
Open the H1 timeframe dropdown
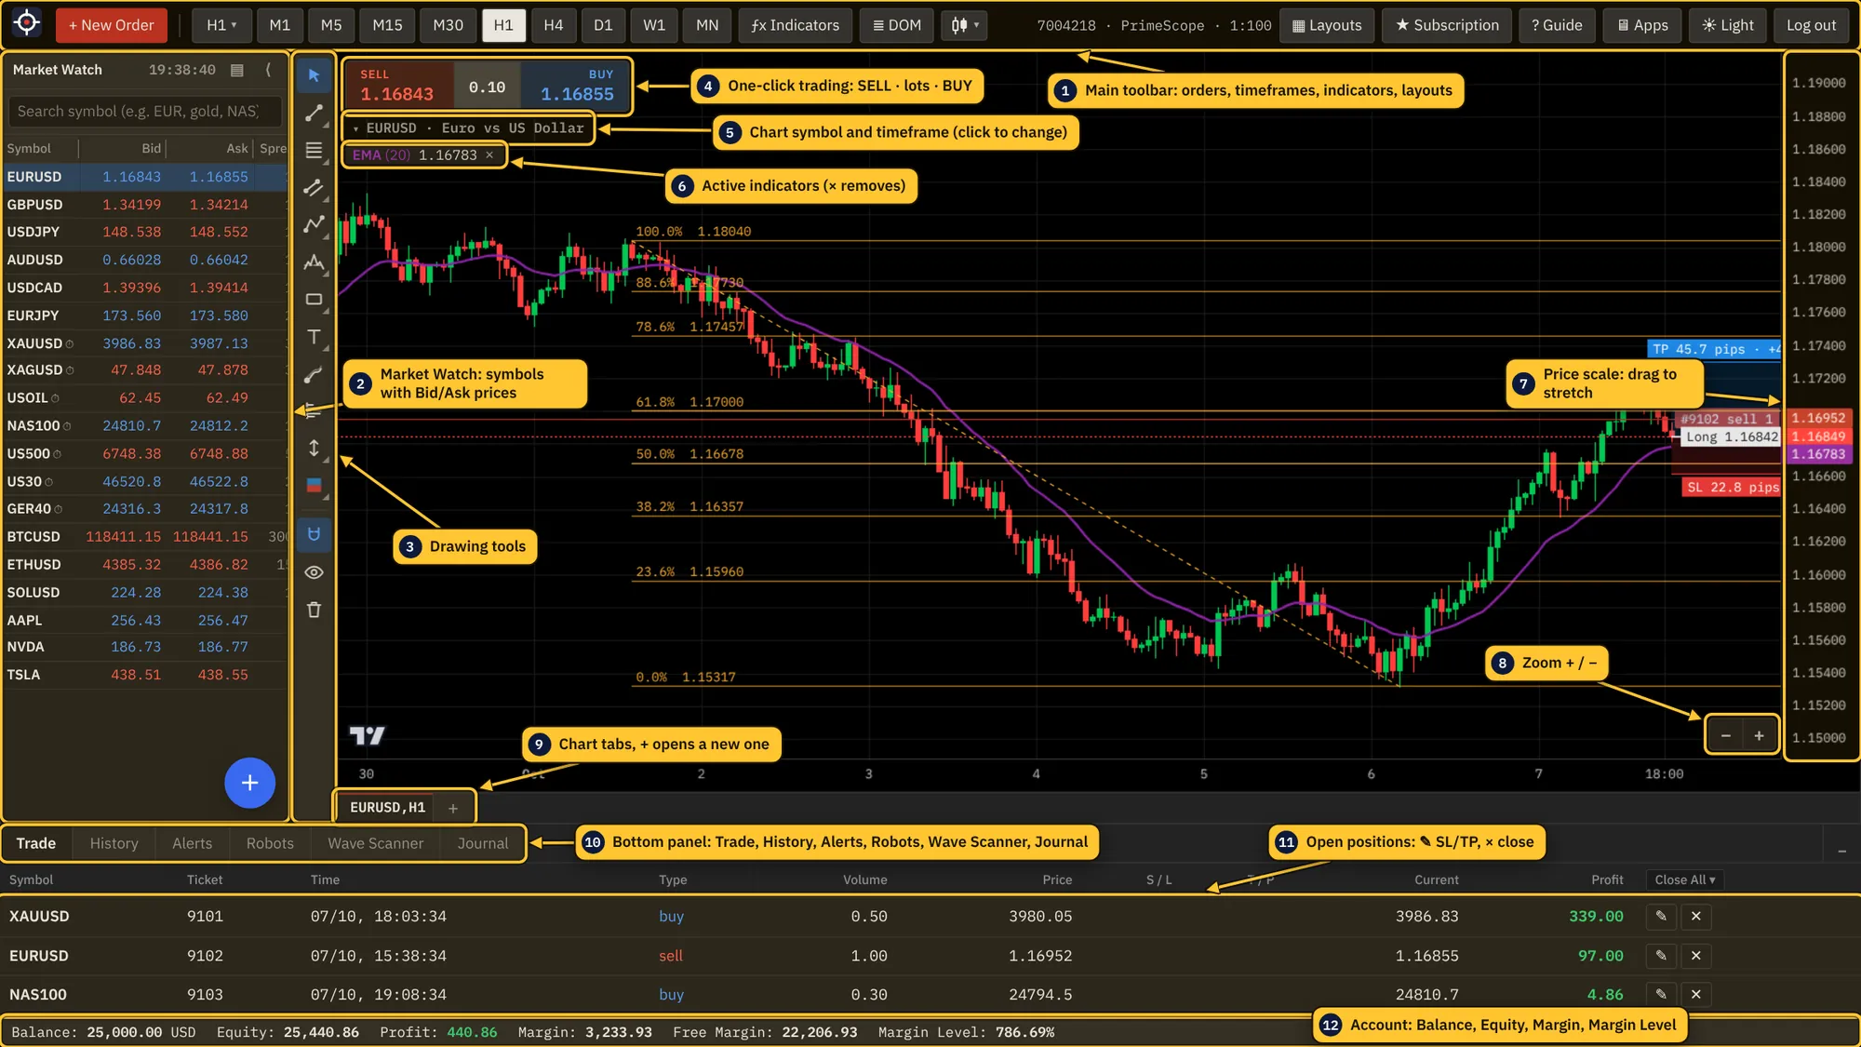click(221, 25)
